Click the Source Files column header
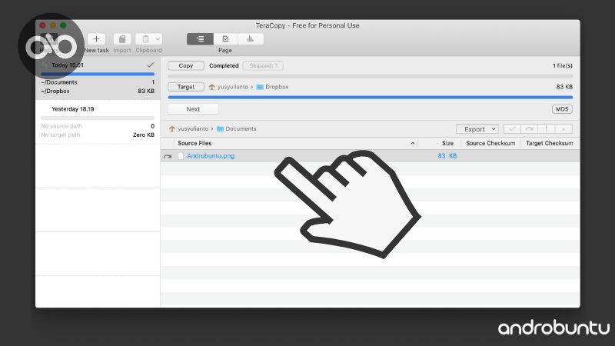The height and width of the screenshot is (346, 615). coord(194,143)
